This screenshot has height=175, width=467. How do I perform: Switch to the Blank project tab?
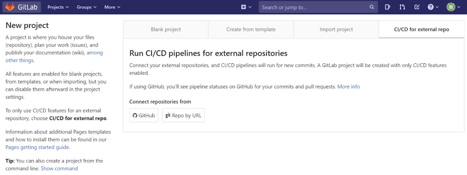tap(166, 29)
